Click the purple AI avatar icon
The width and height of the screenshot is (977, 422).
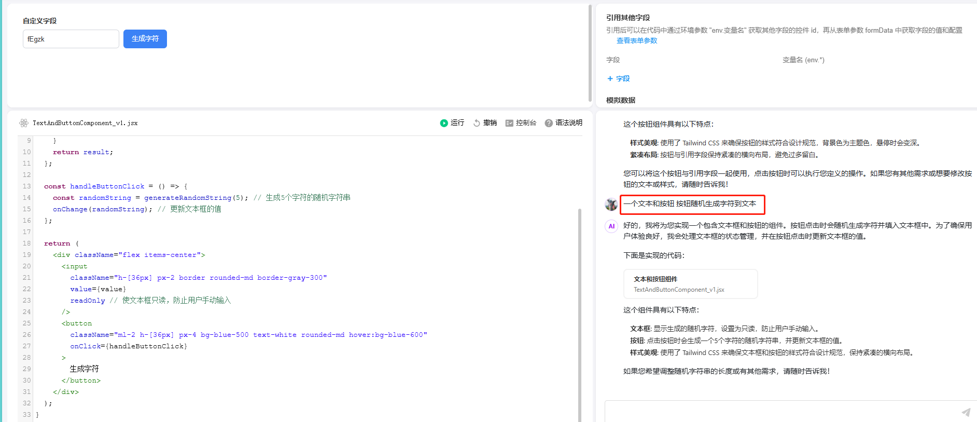(611, 226)
